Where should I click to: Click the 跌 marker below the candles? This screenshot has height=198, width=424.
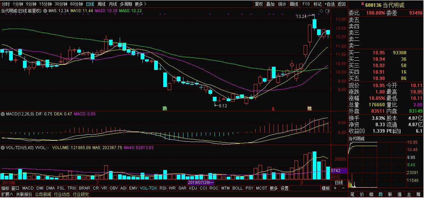coord(165,109)
